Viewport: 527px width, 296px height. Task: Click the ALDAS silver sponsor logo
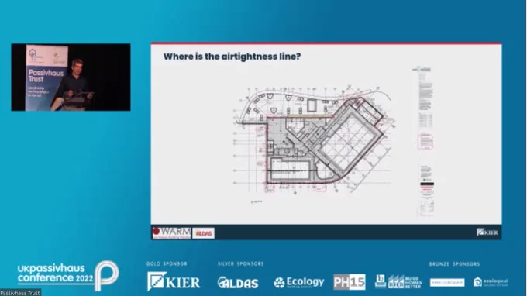coord(238,283)
